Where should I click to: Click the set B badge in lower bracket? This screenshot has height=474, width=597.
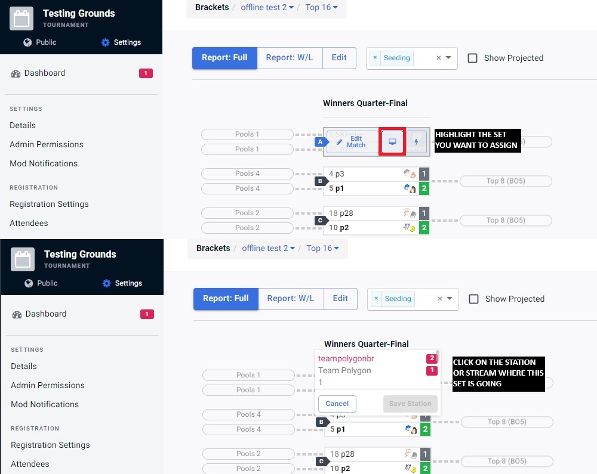322,422
